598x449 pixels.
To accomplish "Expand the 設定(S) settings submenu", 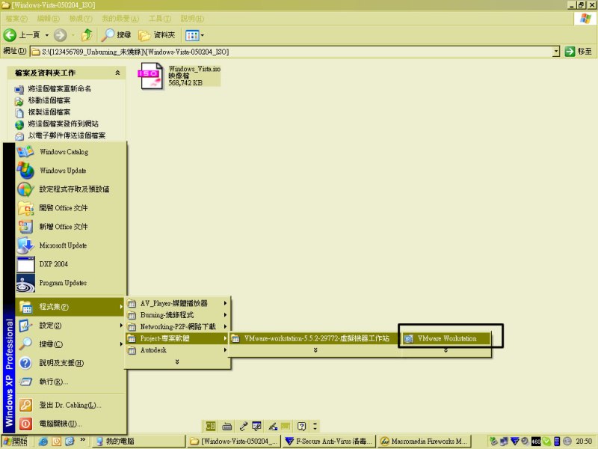I will pyautogui.click(x=70, y=326).
